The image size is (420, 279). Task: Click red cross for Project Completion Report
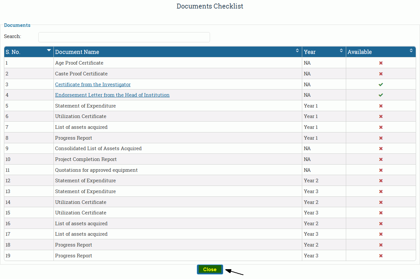pos(381,159)
